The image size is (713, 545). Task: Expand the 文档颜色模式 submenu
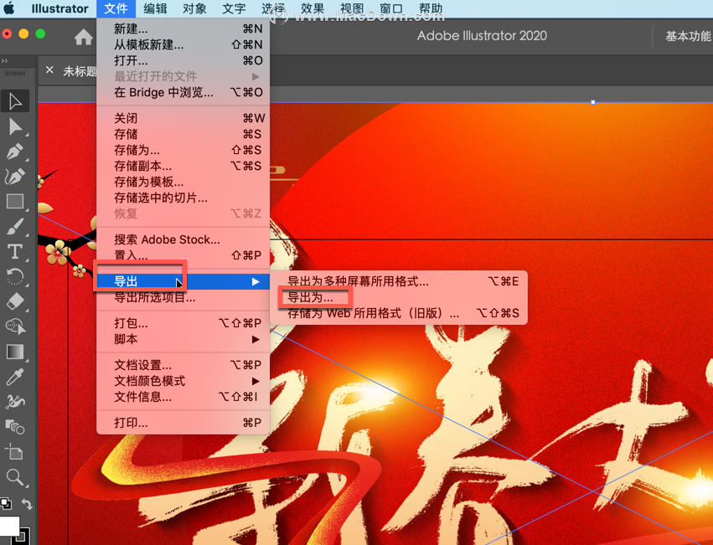click(183, 382)
